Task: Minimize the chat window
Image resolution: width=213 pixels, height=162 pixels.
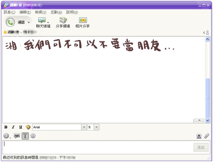Action: pos(200,6)
